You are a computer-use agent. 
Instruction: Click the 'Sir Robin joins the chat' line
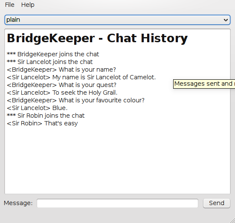point(46,116)
